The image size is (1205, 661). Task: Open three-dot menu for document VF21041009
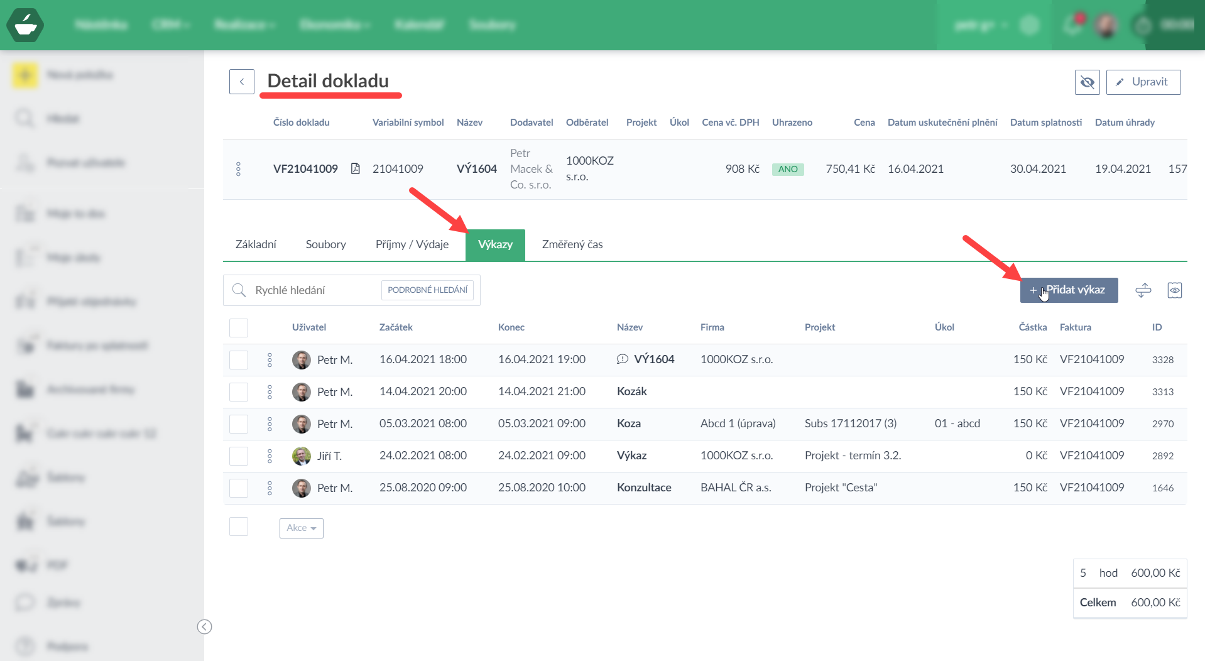tap(238, 169)
